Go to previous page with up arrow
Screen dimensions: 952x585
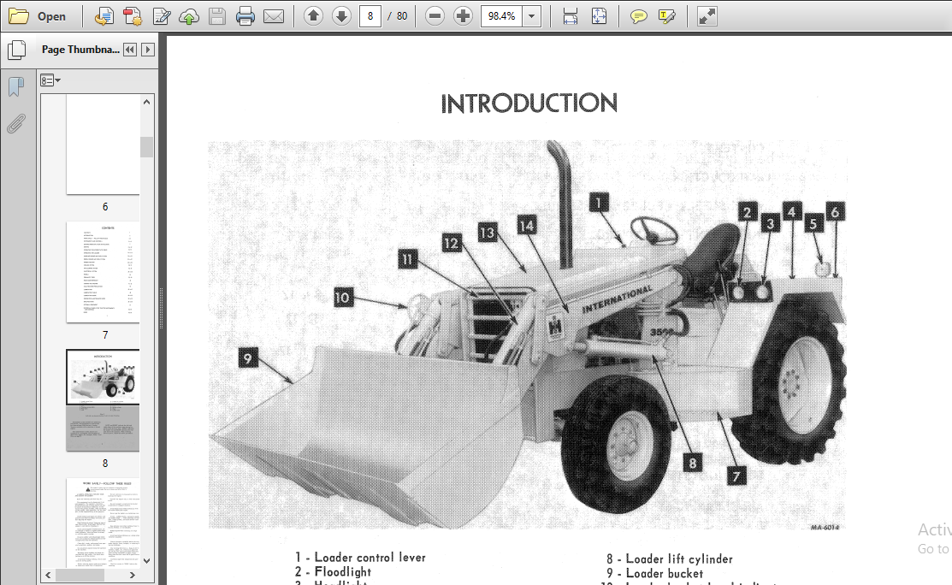(313, 16)
